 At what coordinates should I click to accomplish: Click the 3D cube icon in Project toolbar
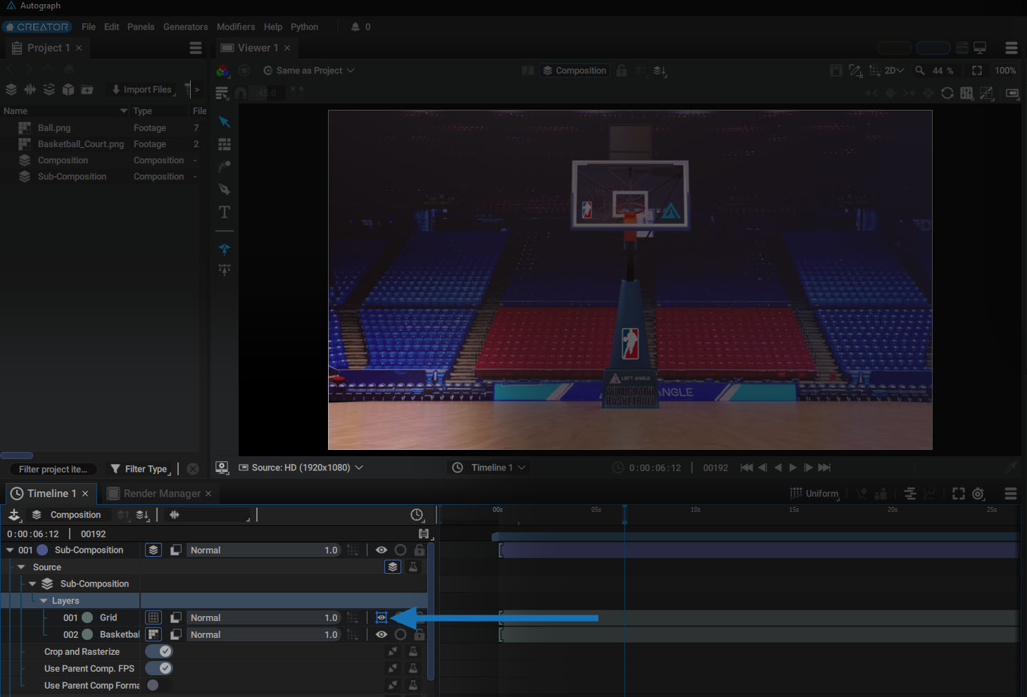(68, 89)
